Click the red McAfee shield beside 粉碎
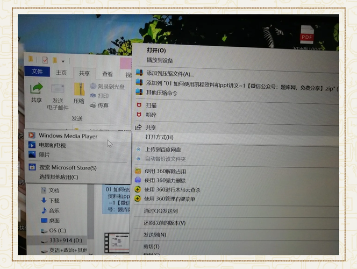 click(x=139, y=115)
